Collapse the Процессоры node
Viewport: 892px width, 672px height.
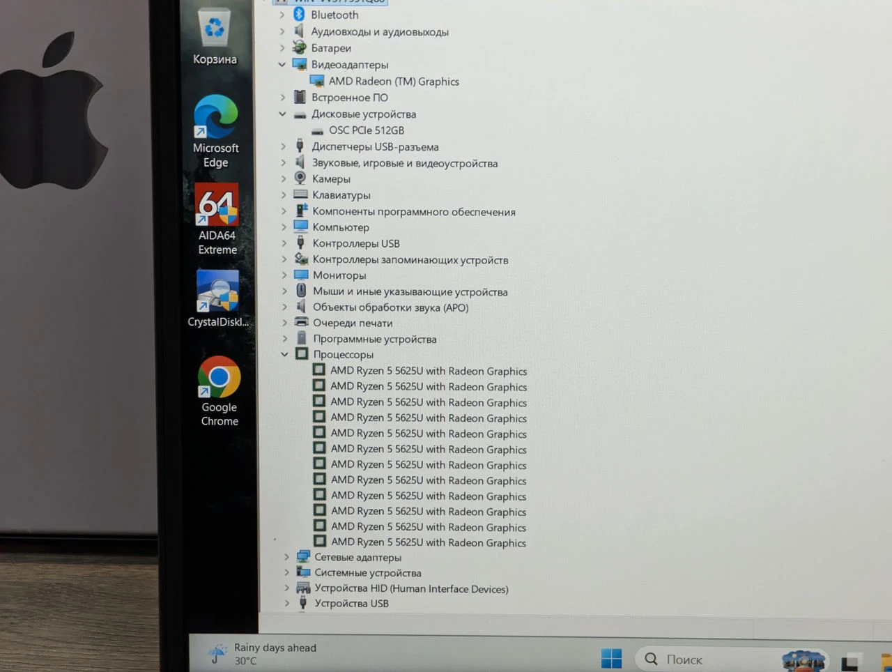(x=284, y=354)
